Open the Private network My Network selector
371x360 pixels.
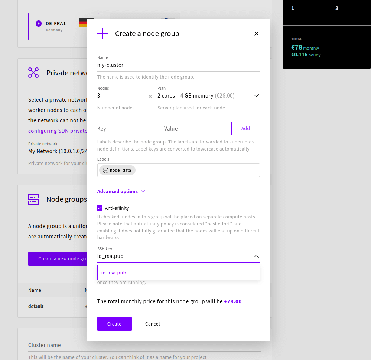click(58, 151)
